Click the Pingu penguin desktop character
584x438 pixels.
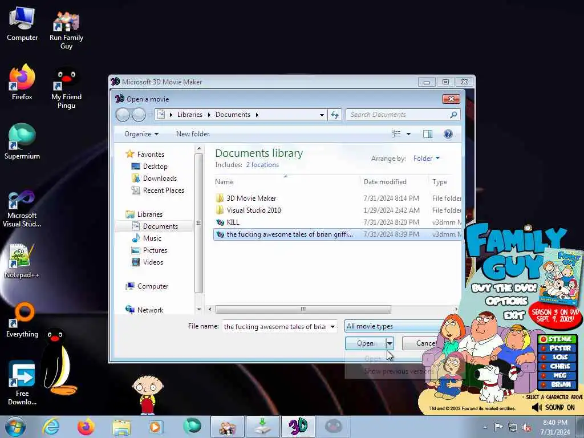pyautogui.click(x=58, y=361)
